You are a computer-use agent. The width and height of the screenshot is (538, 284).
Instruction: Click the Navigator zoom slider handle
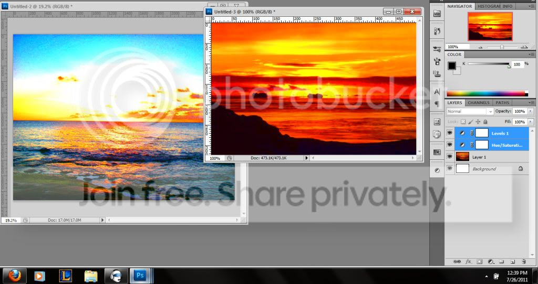[502, 47]
